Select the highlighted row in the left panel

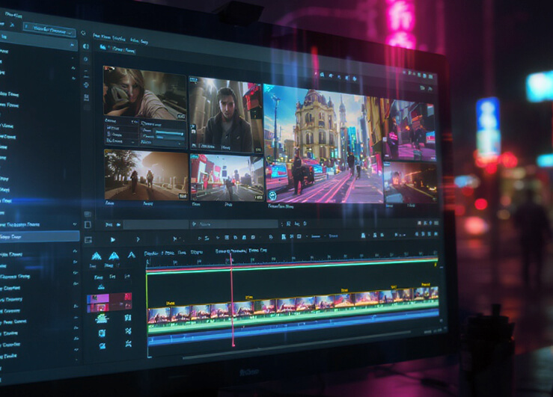click(x=39, y=237)
